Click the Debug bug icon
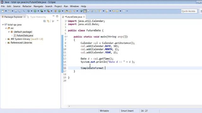 click(x=28, y=11)
